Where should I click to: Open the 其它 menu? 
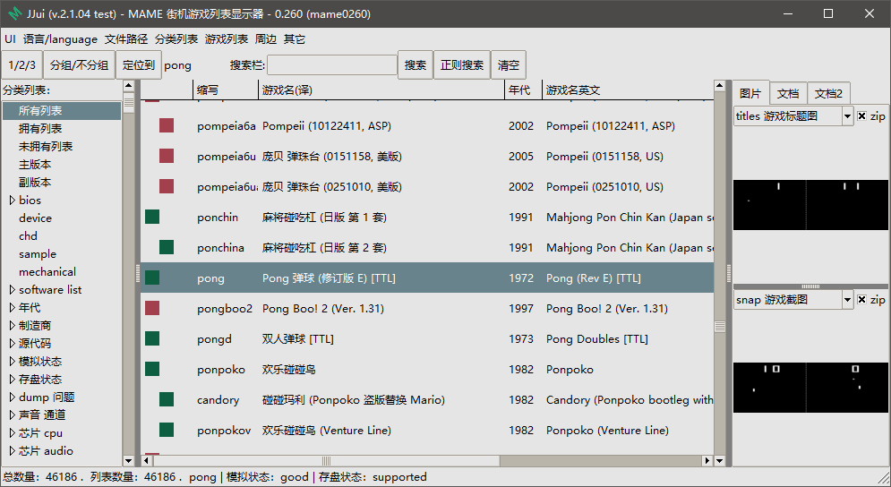pyautogui.click(x=295, y=39)
